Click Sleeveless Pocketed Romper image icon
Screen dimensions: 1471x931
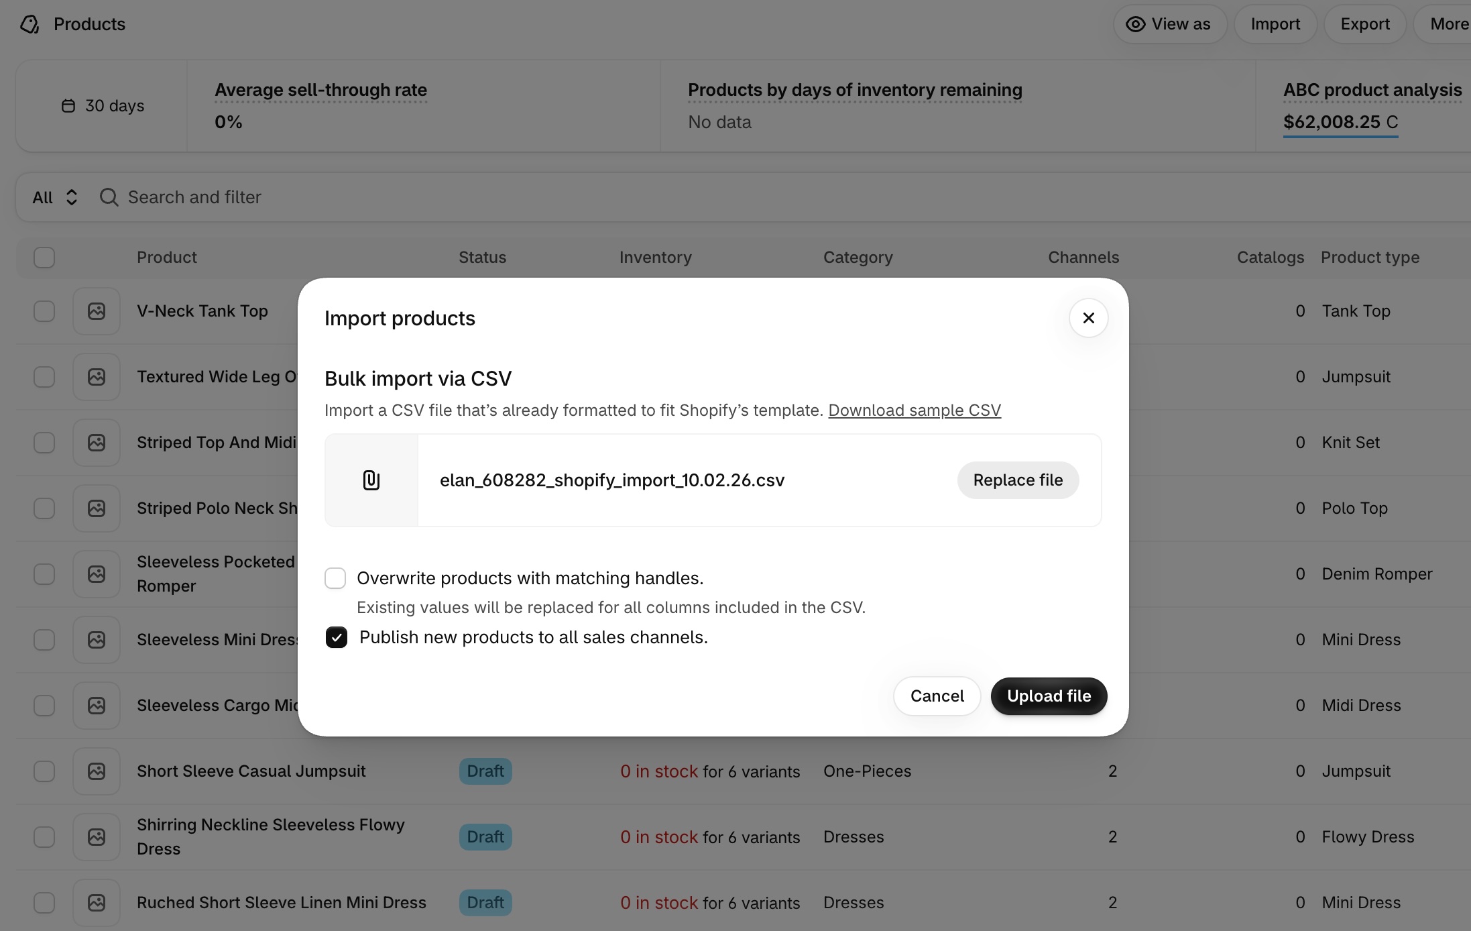click(x=97, y=574)
